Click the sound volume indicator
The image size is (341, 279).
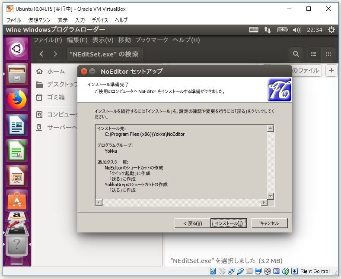[296, 30]
